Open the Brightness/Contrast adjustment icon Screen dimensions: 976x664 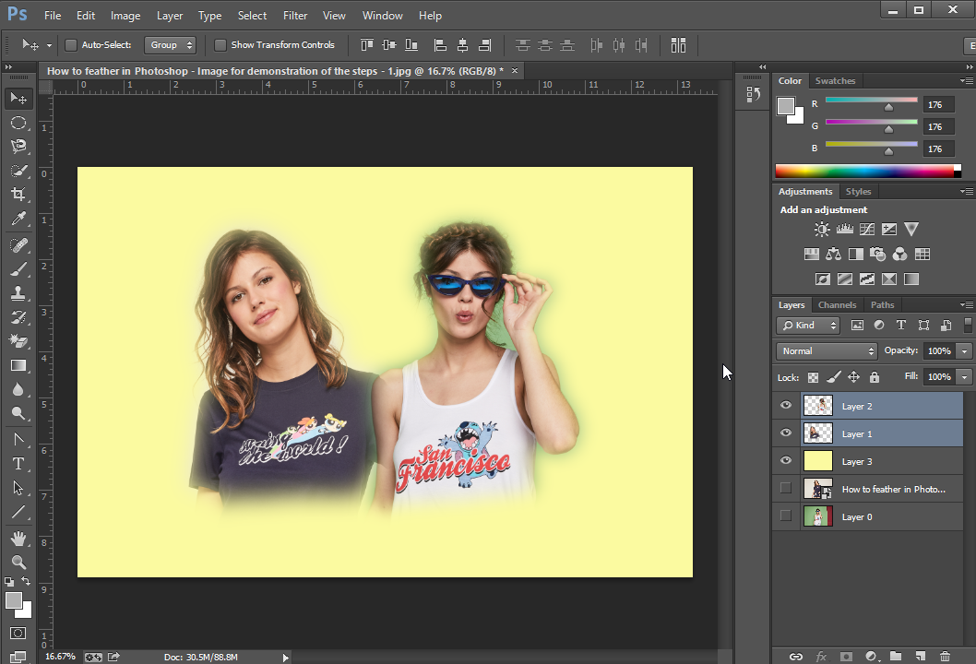point(821,229)
